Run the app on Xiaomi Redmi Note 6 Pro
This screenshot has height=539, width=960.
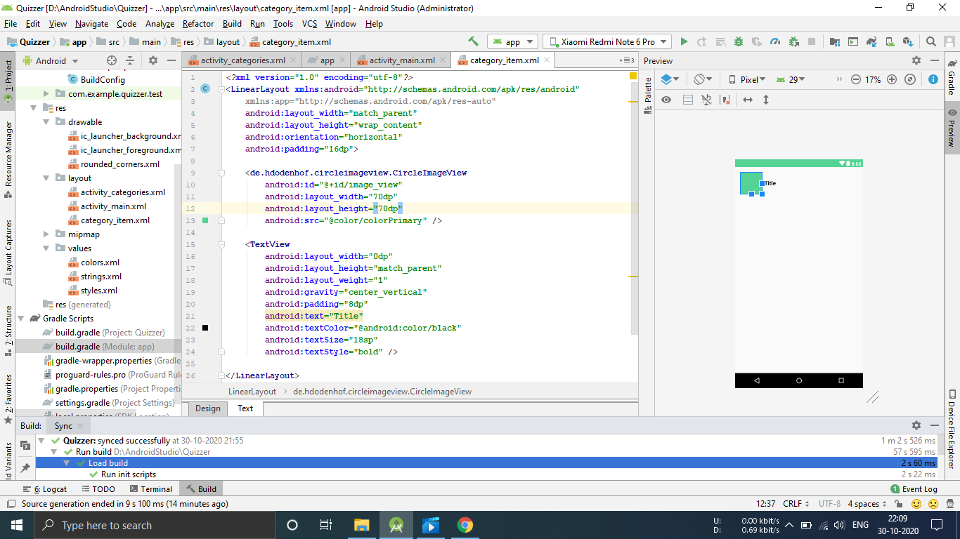(x=684, y=41)
